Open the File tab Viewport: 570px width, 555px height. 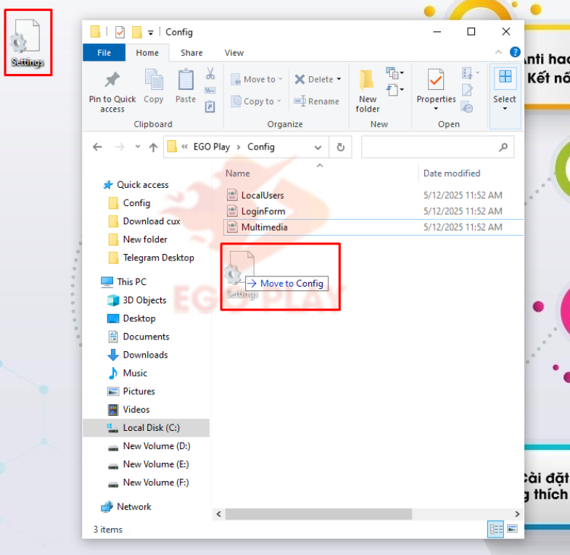tap(104, 53)
